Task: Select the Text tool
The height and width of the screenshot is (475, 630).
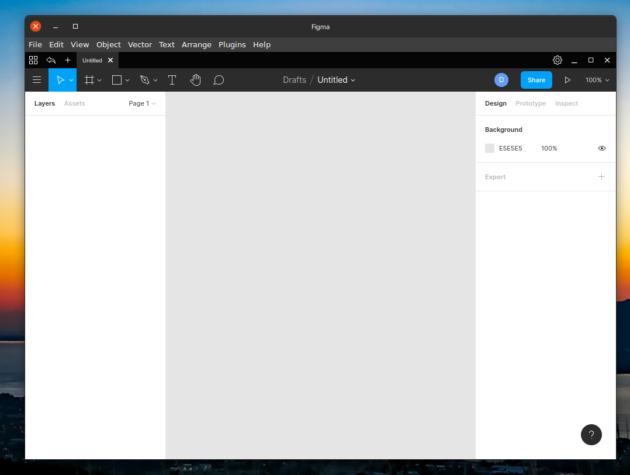Action: [172, 80]
